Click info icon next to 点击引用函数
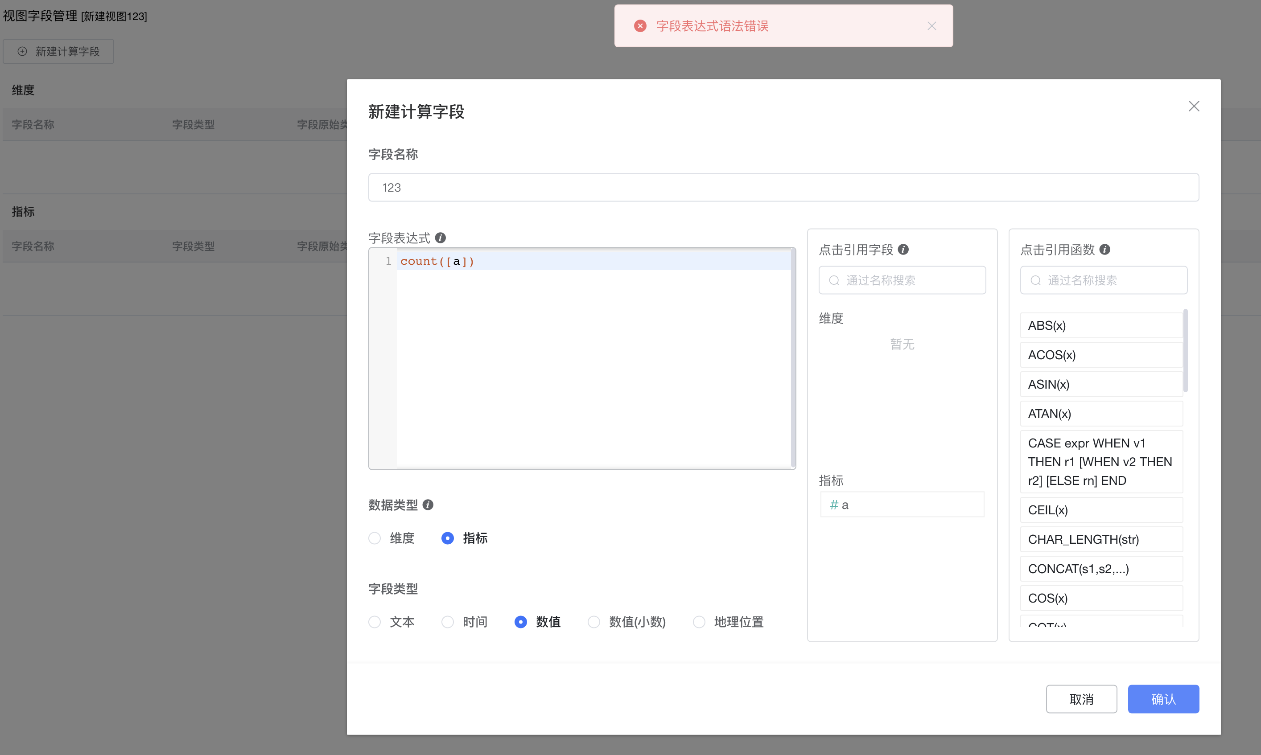This screenshot has width=1261, height=755. point(1105,249)
